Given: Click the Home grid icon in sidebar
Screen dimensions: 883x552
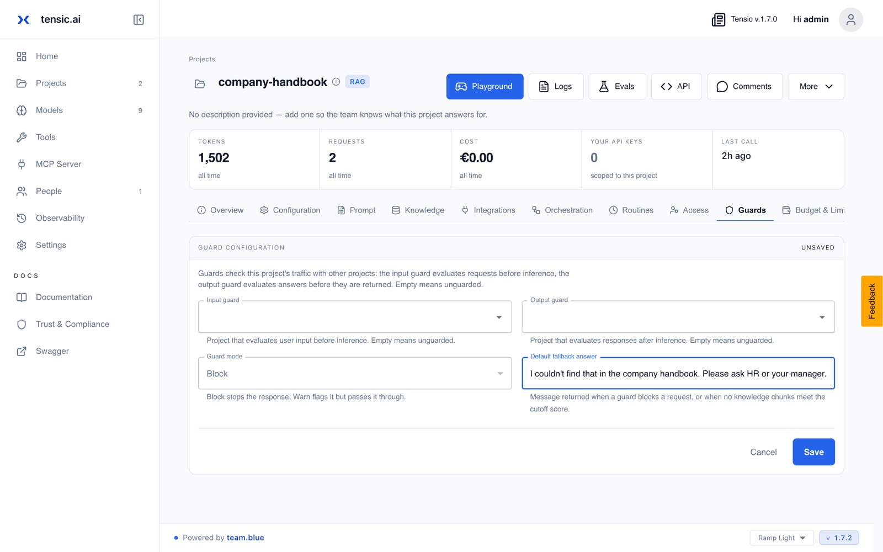Looking at the screenshot, I should (x=22, y=56).
